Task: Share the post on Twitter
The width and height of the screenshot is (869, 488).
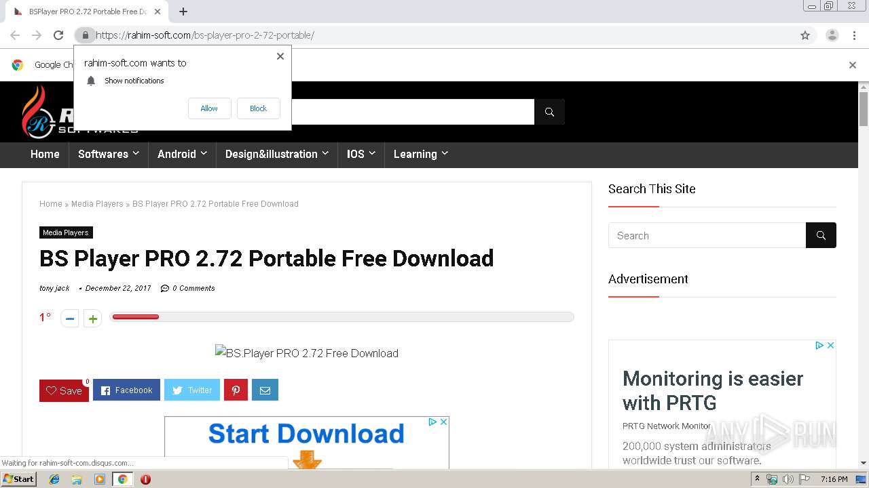Action: (x=192, y=390)
